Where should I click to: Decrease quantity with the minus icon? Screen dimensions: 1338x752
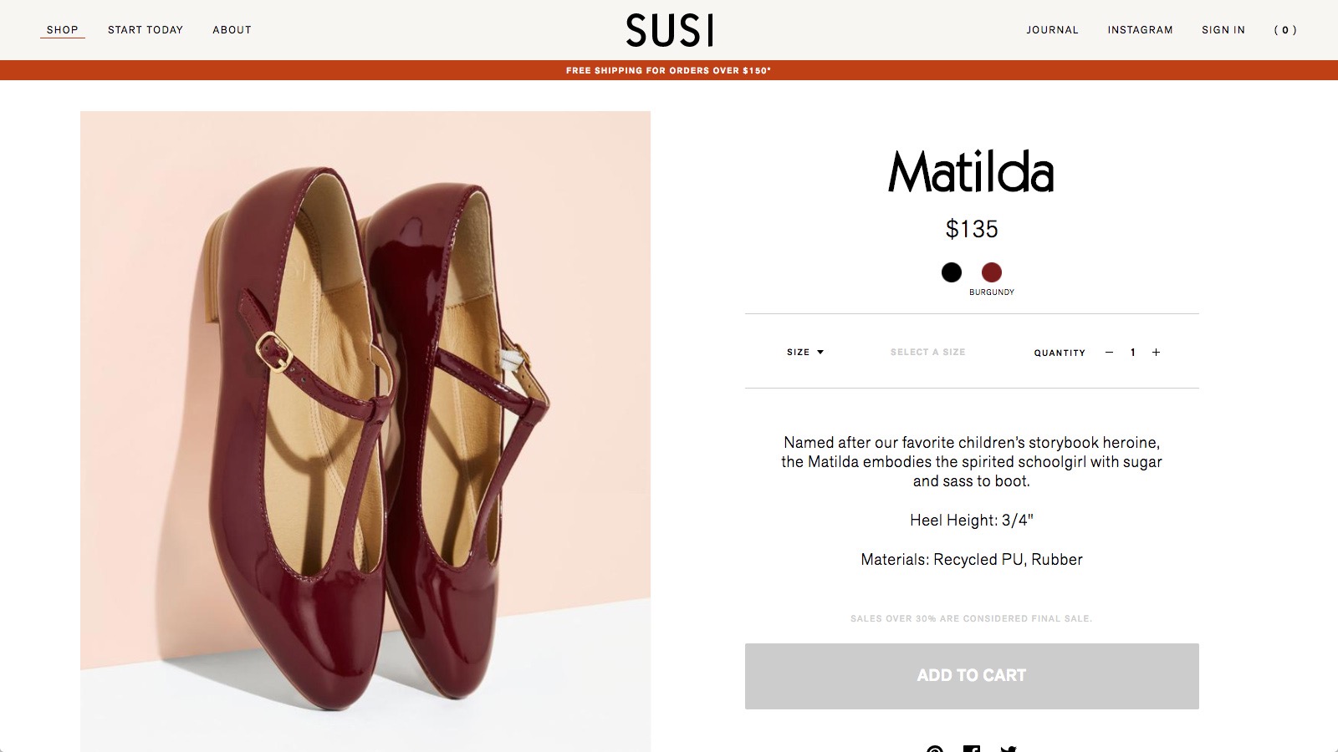point(1110,352)
